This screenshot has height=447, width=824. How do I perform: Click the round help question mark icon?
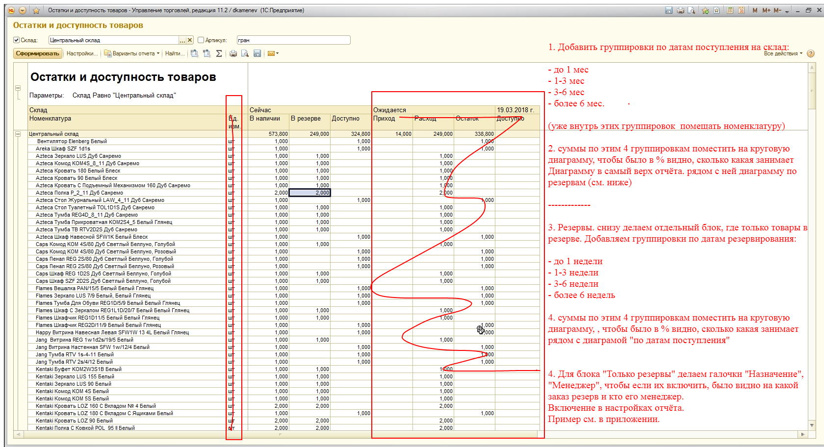tap(811, 53)
